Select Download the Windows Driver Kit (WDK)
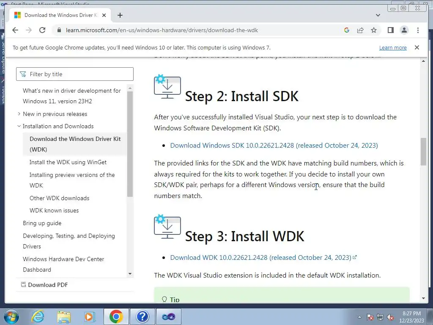433x325 pixels. [x=75, y=144]
